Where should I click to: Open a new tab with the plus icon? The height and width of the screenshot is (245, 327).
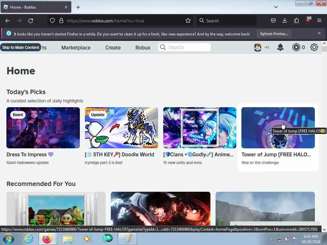pyautogui.click(x=78, y=7)
